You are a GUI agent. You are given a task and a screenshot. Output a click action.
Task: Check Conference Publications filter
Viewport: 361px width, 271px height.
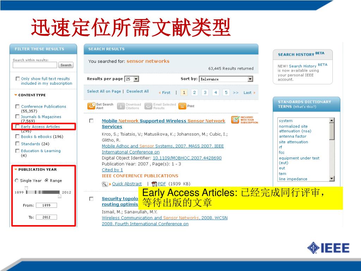18,107
